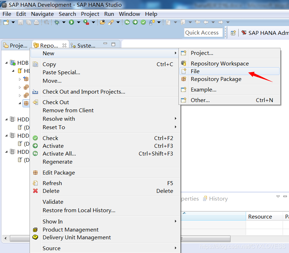Expand Resolve with submenu
This screenshot has width=289, height=253.
click(x=105, y=119)
